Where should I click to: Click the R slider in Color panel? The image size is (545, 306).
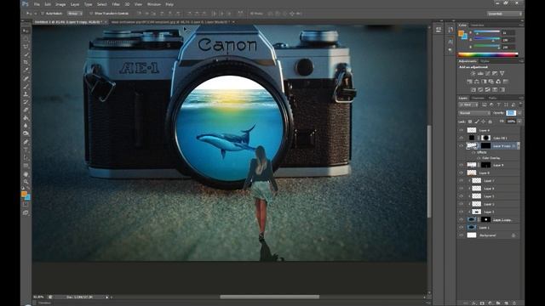click(x=487, y=32)
